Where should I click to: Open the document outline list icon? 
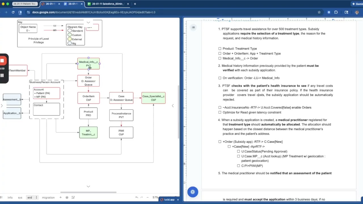(193, 27)
